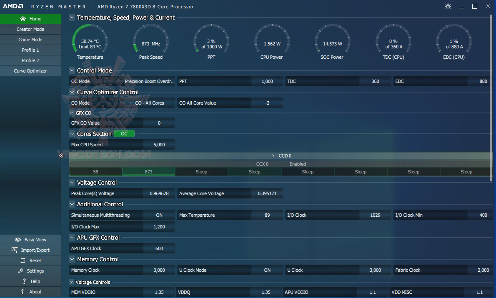Collapse the APU GFX Control section
The width and height of the screenshot is (496, 298).
click(72, 238)
